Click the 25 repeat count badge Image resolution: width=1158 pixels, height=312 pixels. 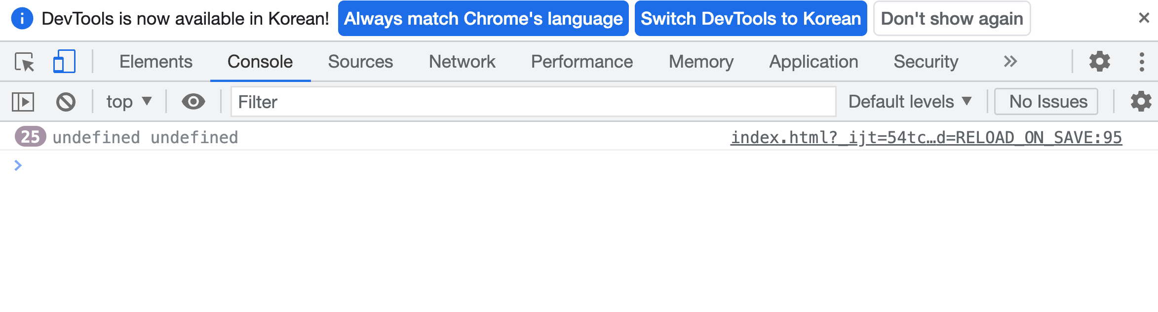[31, 137]
